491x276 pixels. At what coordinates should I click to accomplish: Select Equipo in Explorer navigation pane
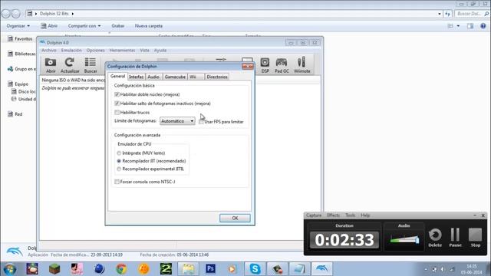(x=18, y=84)
